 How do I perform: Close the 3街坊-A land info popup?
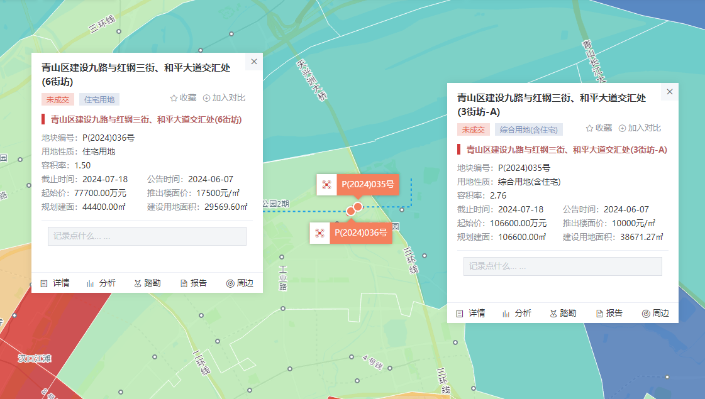670,92
